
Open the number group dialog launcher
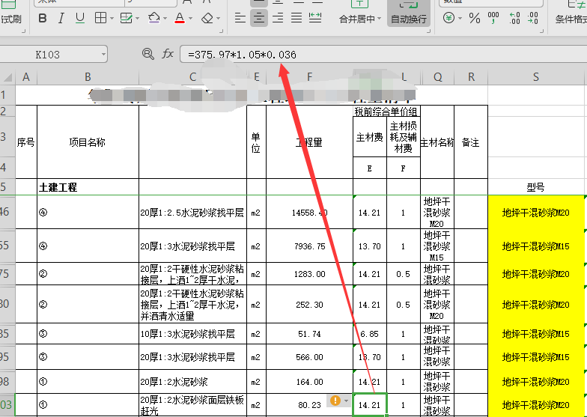[x=541, y=31]
